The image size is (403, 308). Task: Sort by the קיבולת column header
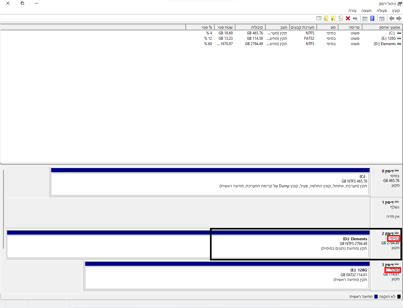(250, 27)
